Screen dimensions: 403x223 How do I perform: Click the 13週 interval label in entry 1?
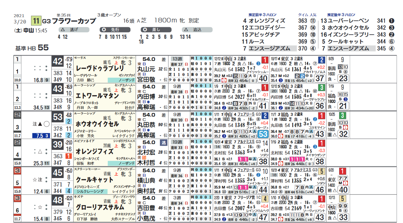pyautogui.click(x=178, y=59)
